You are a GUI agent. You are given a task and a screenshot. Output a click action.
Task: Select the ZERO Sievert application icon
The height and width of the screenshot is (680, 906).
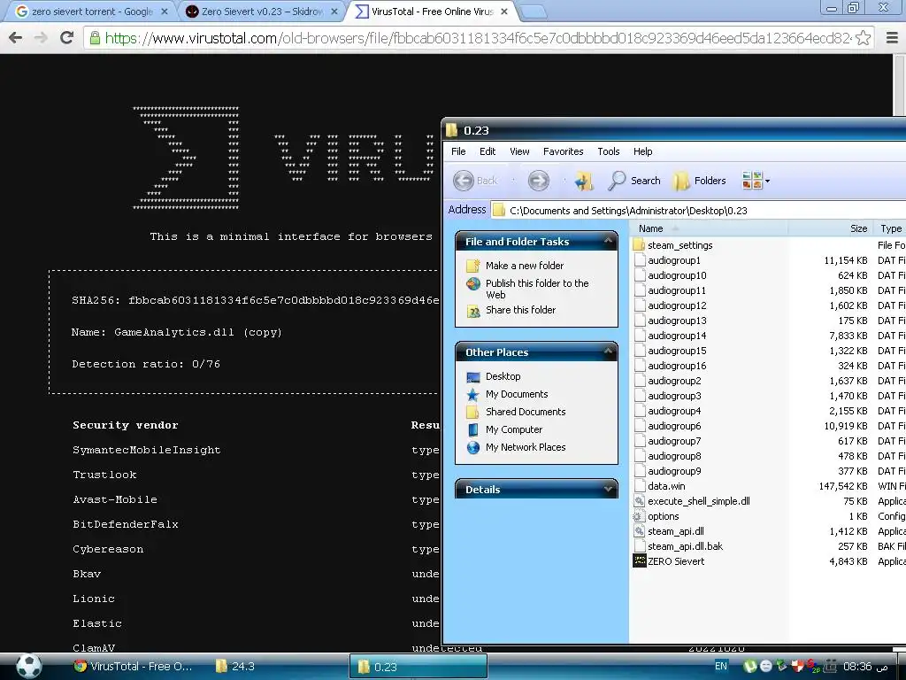tap(639, 560)
